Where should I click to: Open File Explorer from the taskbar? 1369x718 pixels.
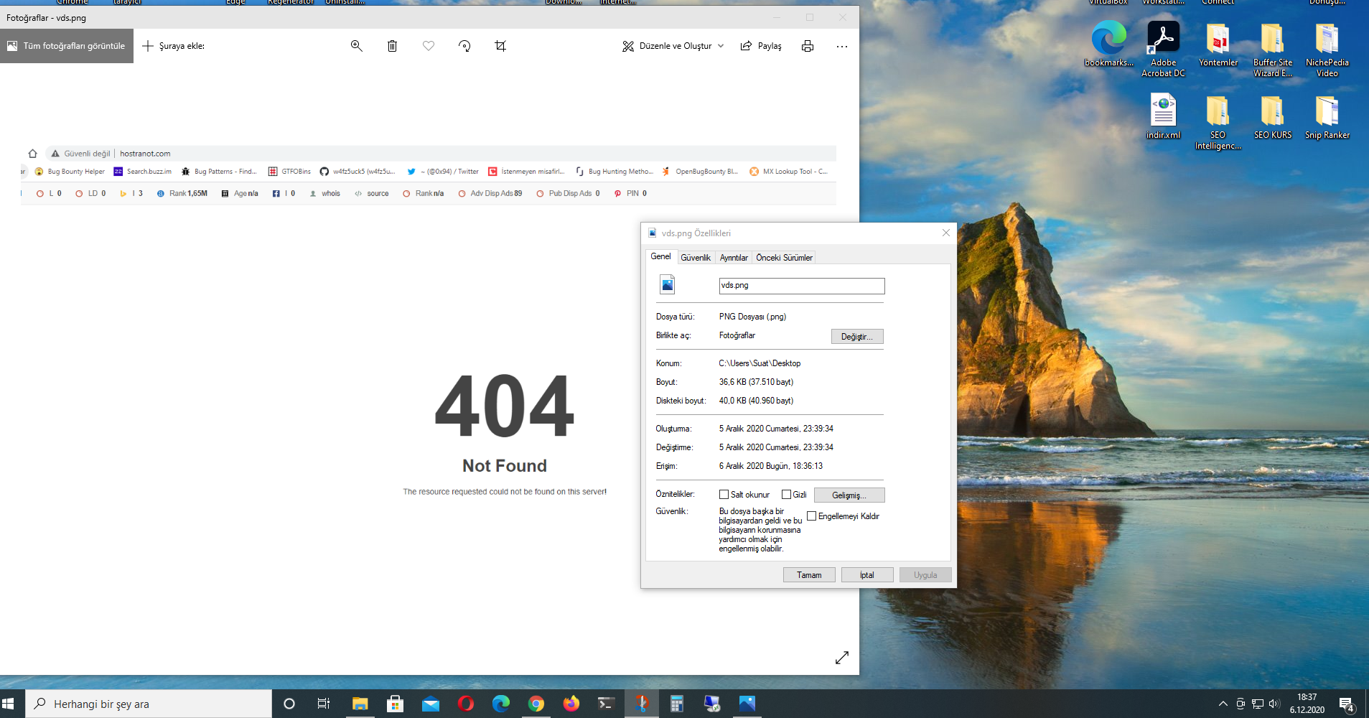point(360,704)
